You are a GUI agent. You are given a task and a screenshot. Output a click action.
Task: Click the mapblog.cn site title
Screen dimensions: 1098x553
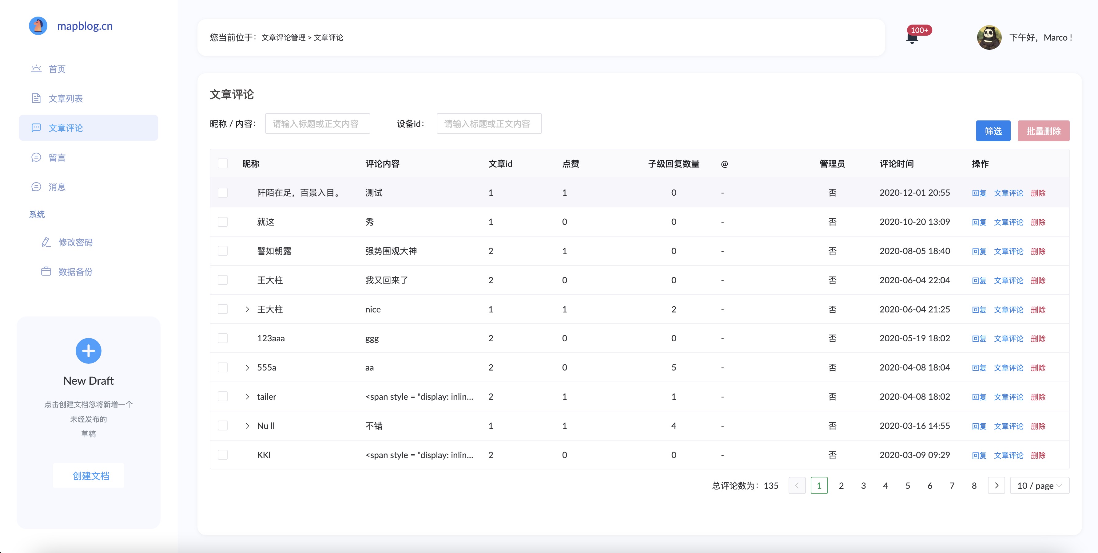click(x=85, y=26)
